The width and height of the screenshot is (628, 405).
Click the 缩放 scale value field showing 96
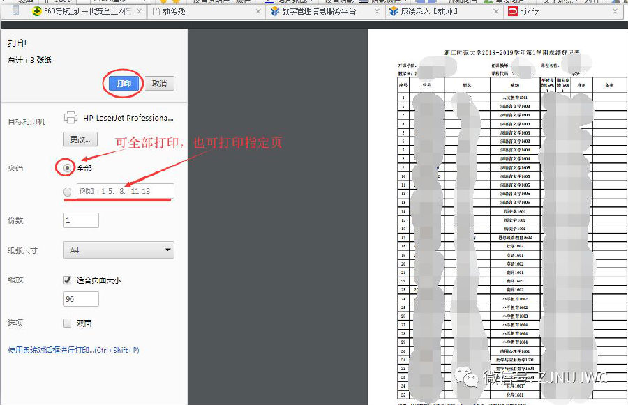80,298
